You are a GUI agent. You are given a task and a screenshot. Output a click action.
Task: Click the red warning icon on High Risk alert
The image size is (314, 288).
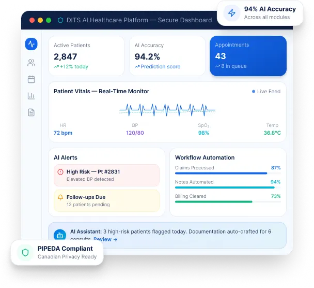(60, 172)
